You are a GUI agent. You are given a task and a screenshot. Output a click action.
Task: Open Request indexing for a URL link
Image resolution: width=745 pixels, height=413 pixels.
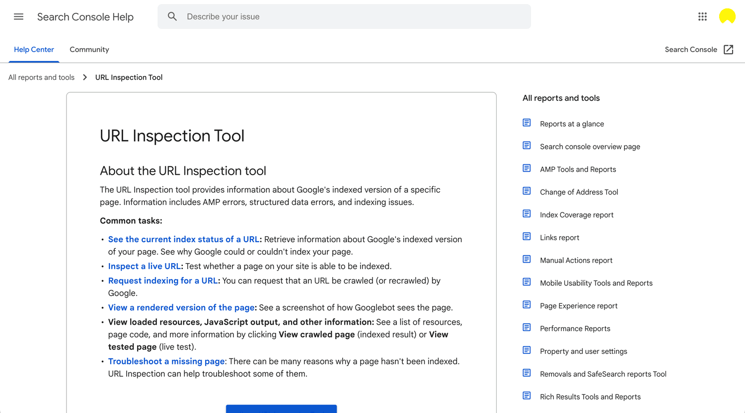163,280
